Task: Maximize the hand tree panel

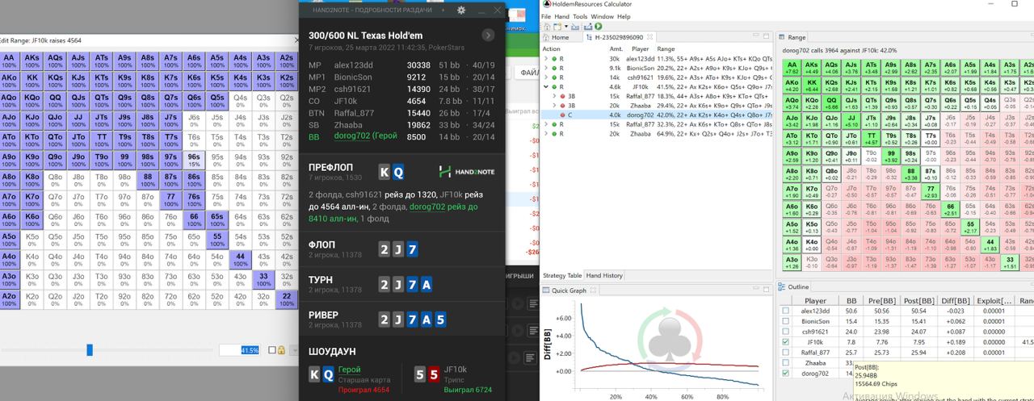Action: coord(766,37)
